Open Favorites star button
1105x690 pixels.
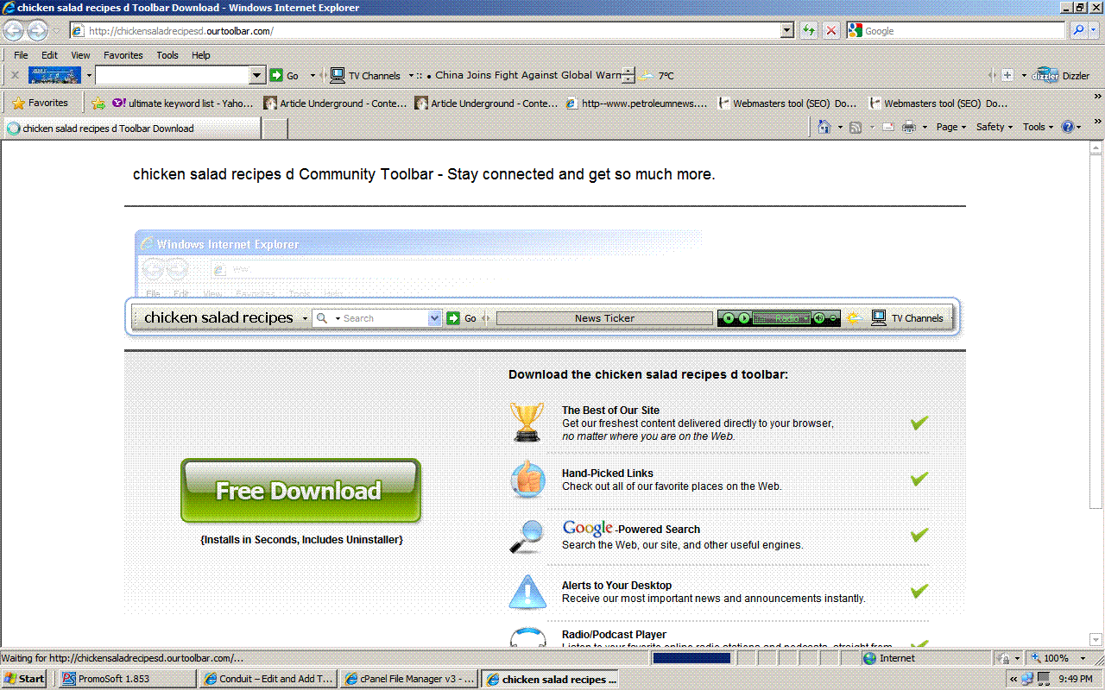point(41,103)
